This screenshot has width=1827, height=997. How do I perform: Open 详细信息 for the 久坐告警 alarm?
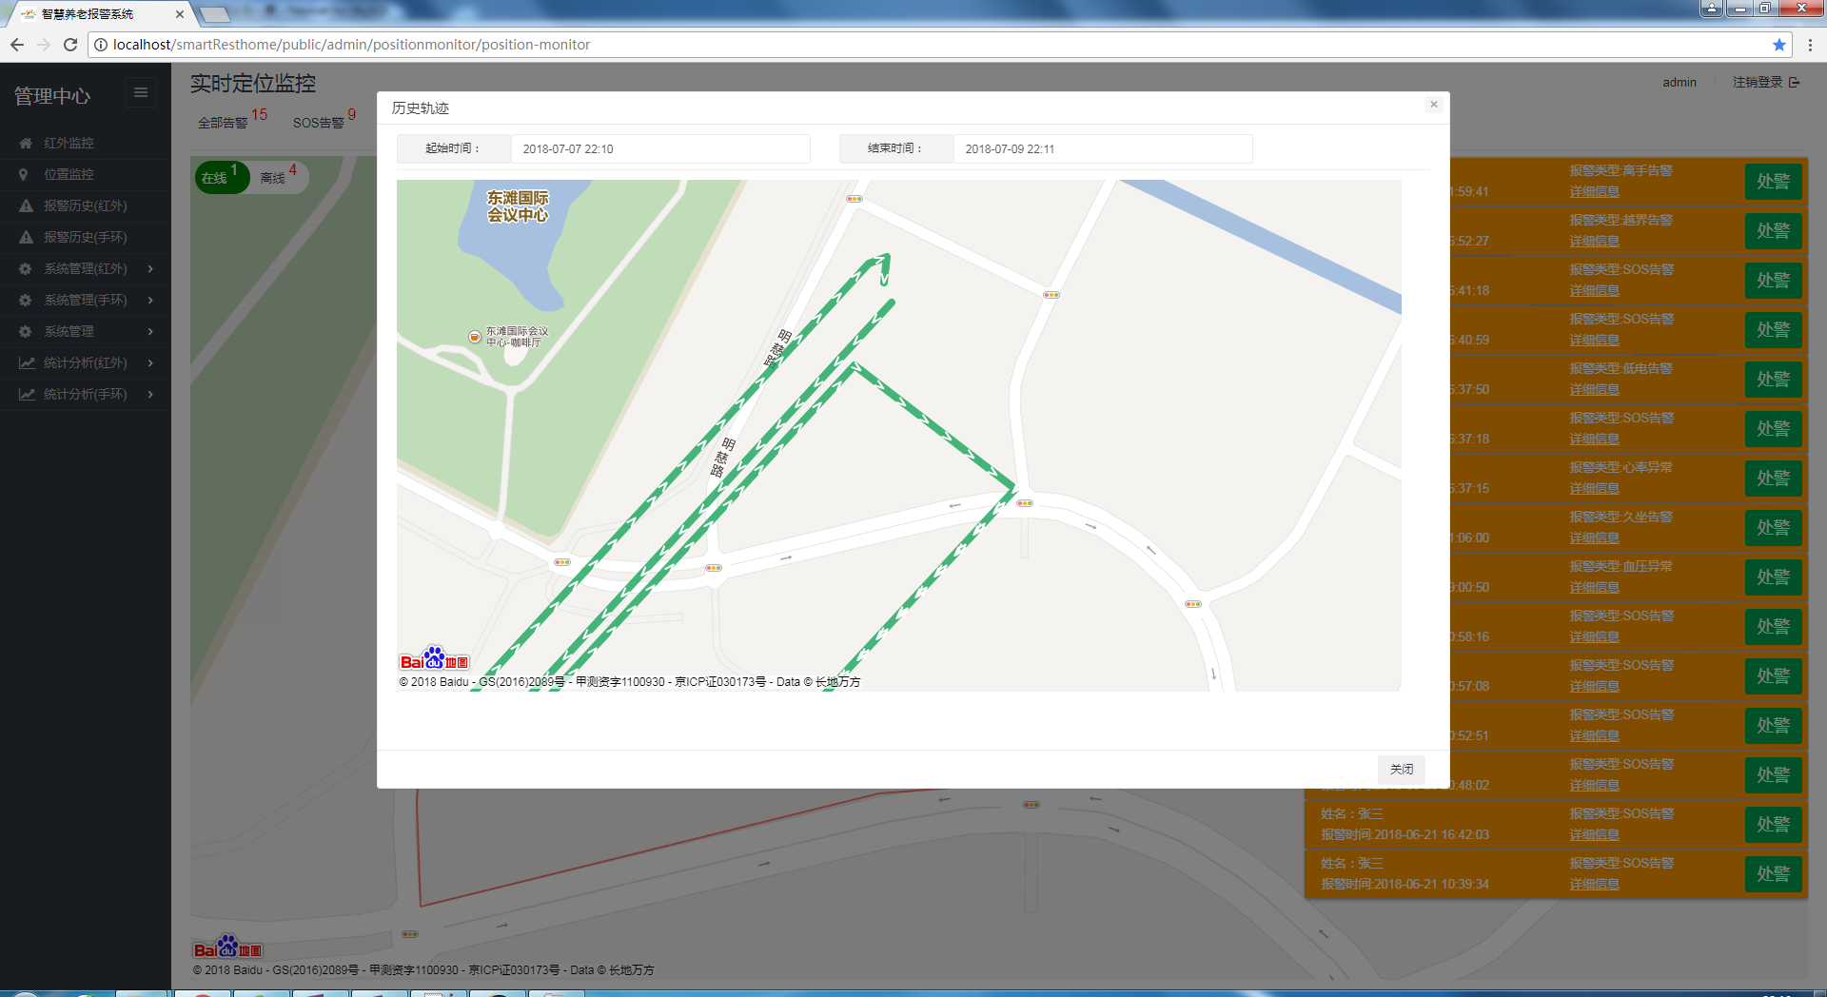(1594, 538)
